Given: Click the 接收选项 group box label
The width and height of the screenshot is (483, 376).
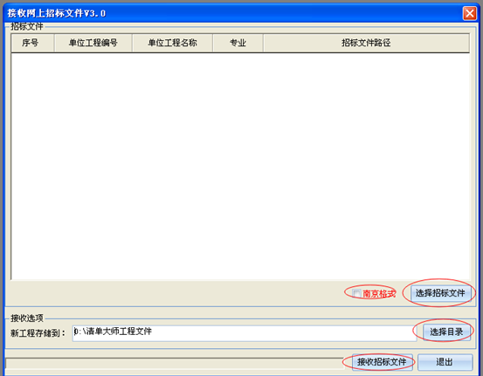Looking at the screenshot, I should 27,318.
